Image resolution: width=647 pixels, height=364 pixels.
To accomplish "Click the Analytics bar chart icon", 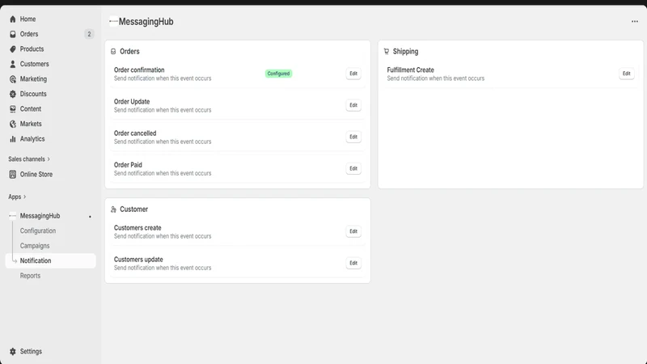I will [x=13, y=139].
